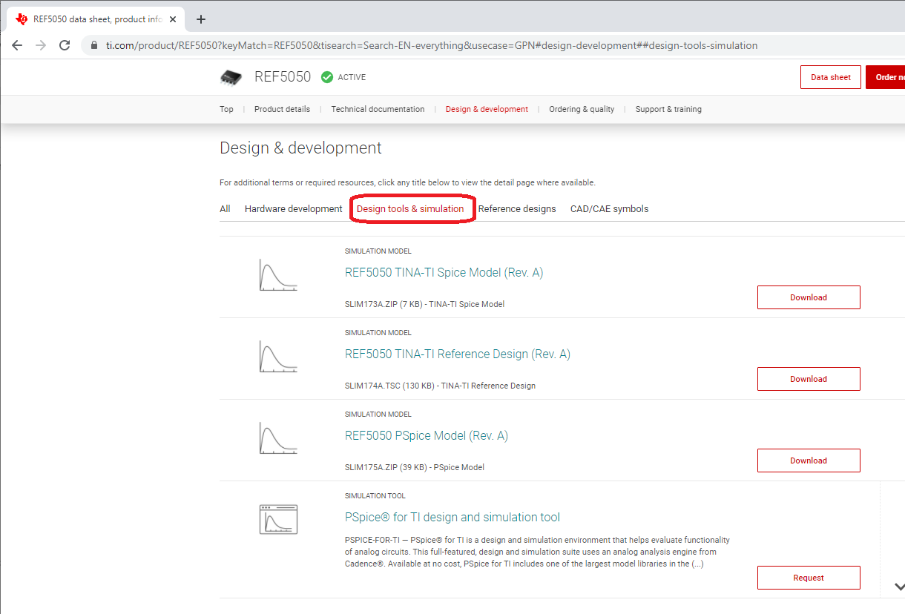Switch to the All filter tab
This screenshot has width=905, height=614.
(225, 209)
